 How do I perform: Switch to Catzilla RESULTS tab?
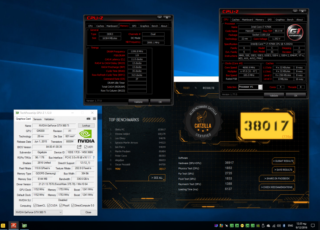click(x=209, y=88)
